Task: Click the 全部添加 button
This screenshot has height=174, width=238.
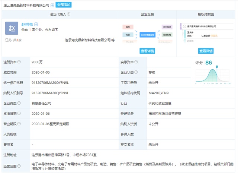Action: point(64,5)
